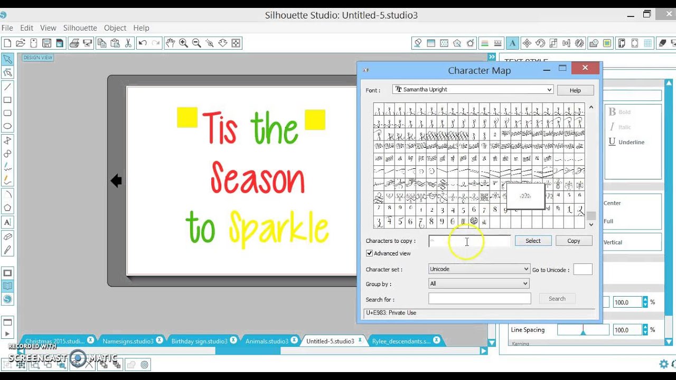Toggle Underline text style
The image size is (676, 380).
pos(626,142)
